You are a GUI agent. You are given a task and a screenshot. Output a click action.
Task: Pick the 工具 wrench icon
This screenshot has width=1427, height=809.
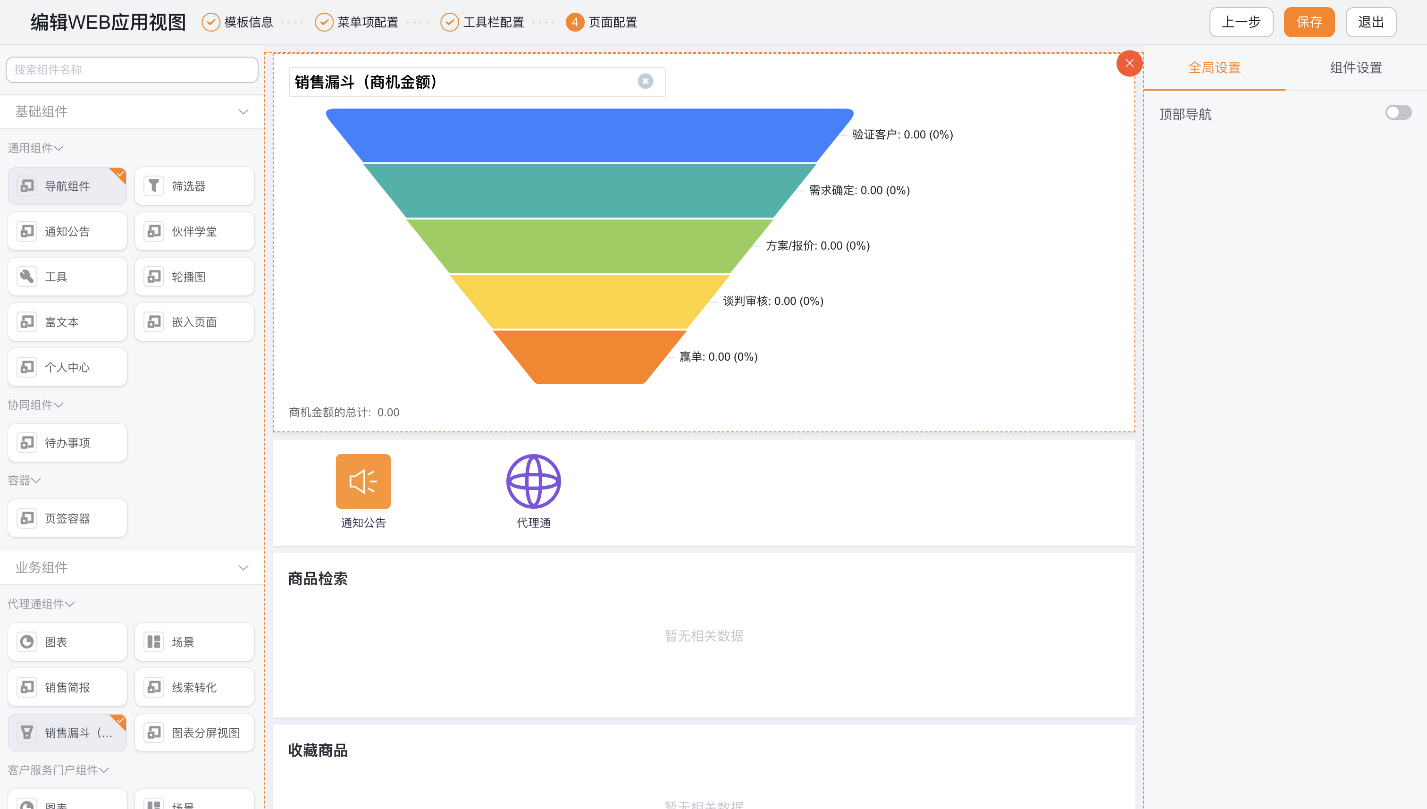[27, 277]
